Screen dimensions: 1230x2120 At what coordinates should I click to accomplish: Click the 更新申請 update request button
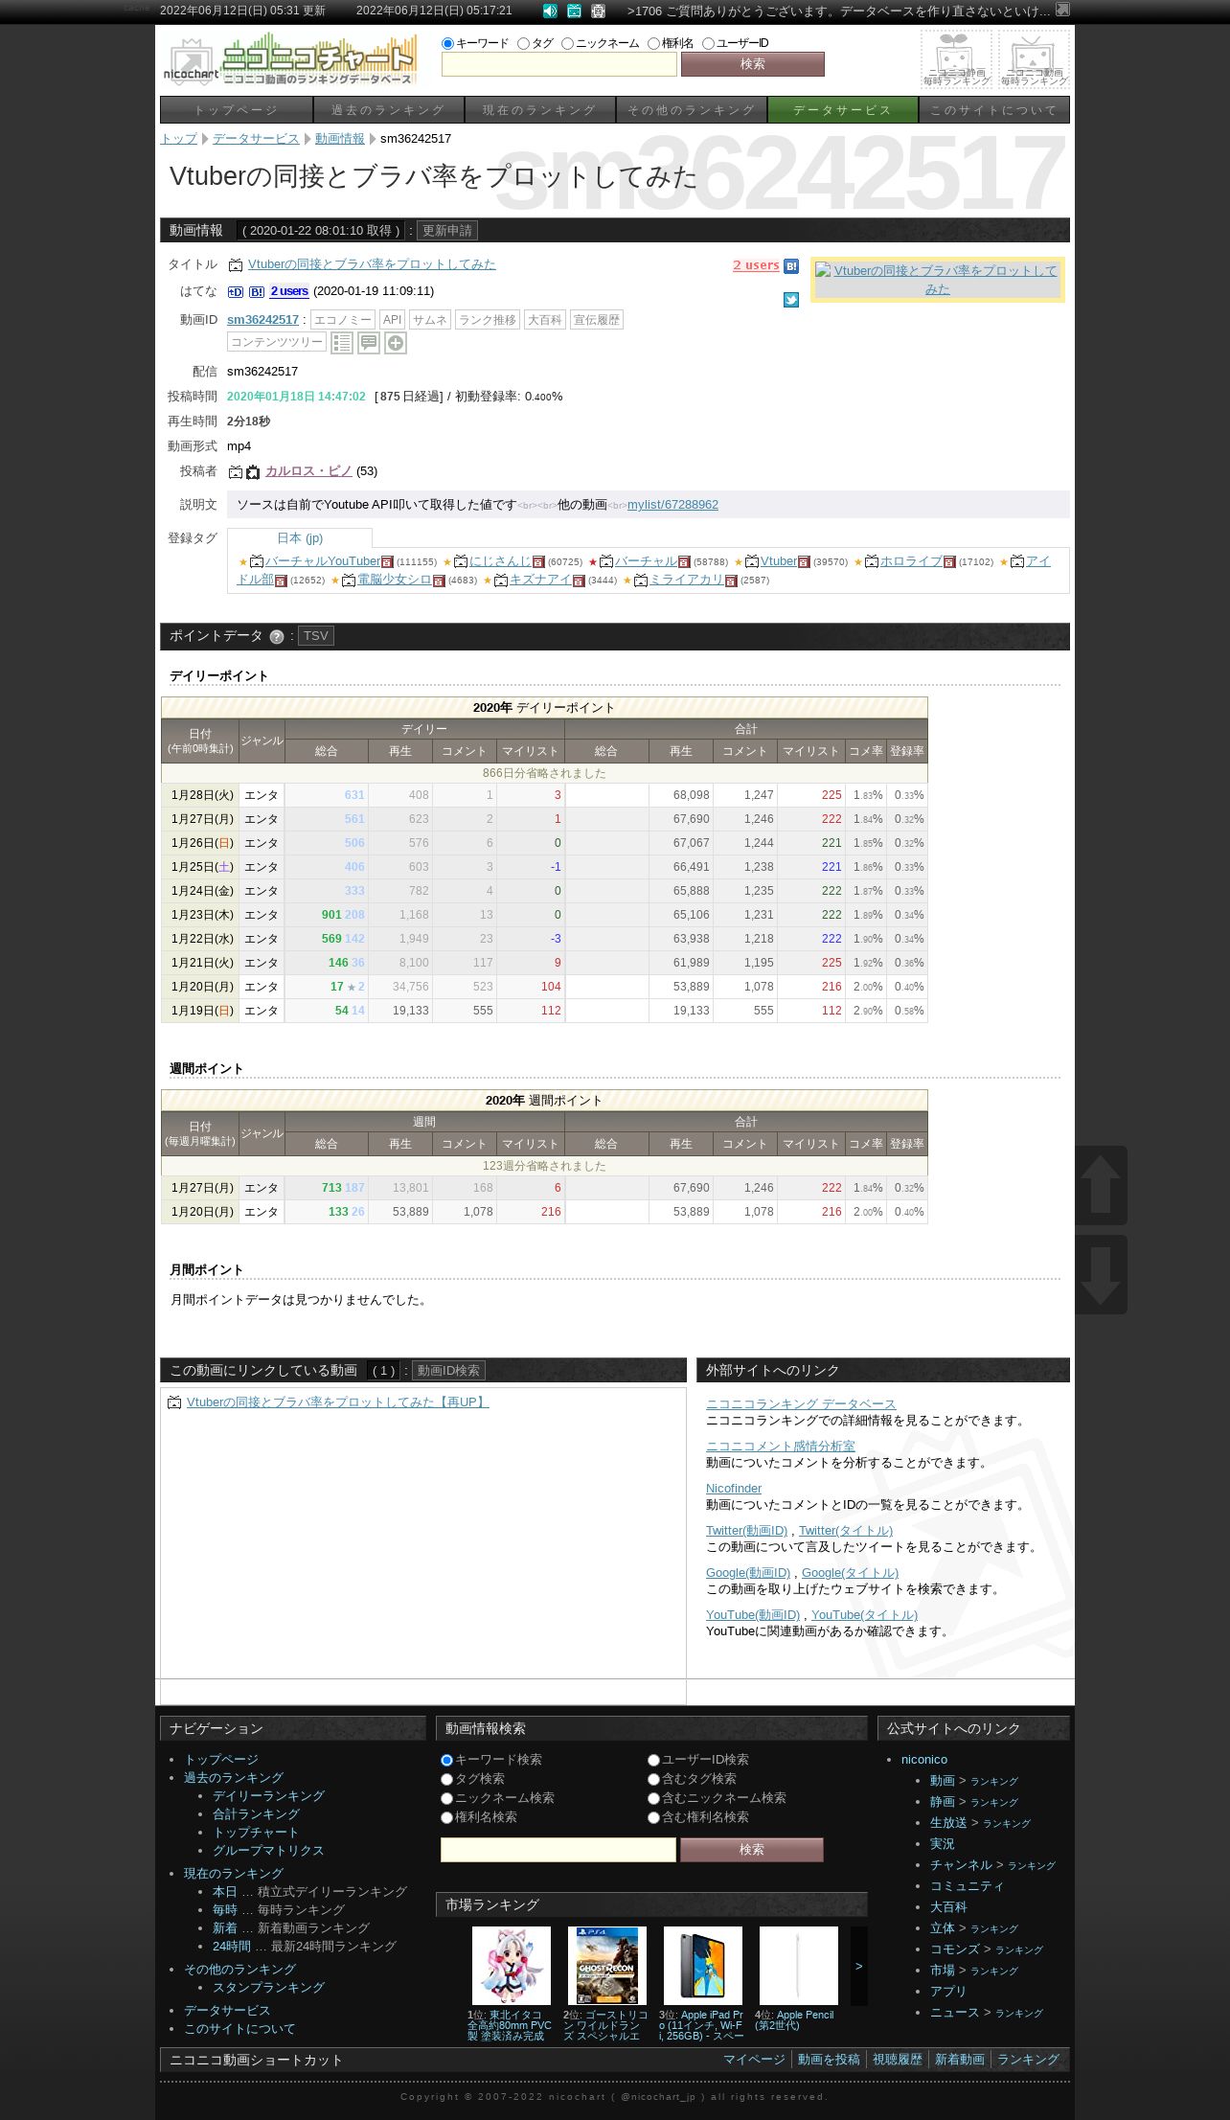coord(447,231)
